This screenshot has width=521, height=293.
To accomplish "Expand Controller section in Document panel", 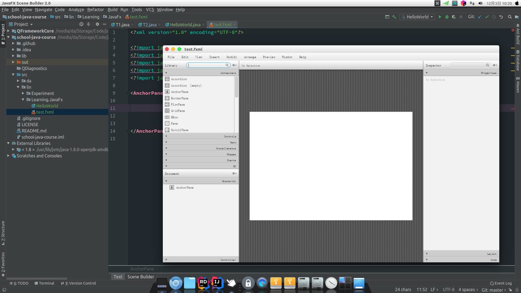I will click(x=201, y=260).
